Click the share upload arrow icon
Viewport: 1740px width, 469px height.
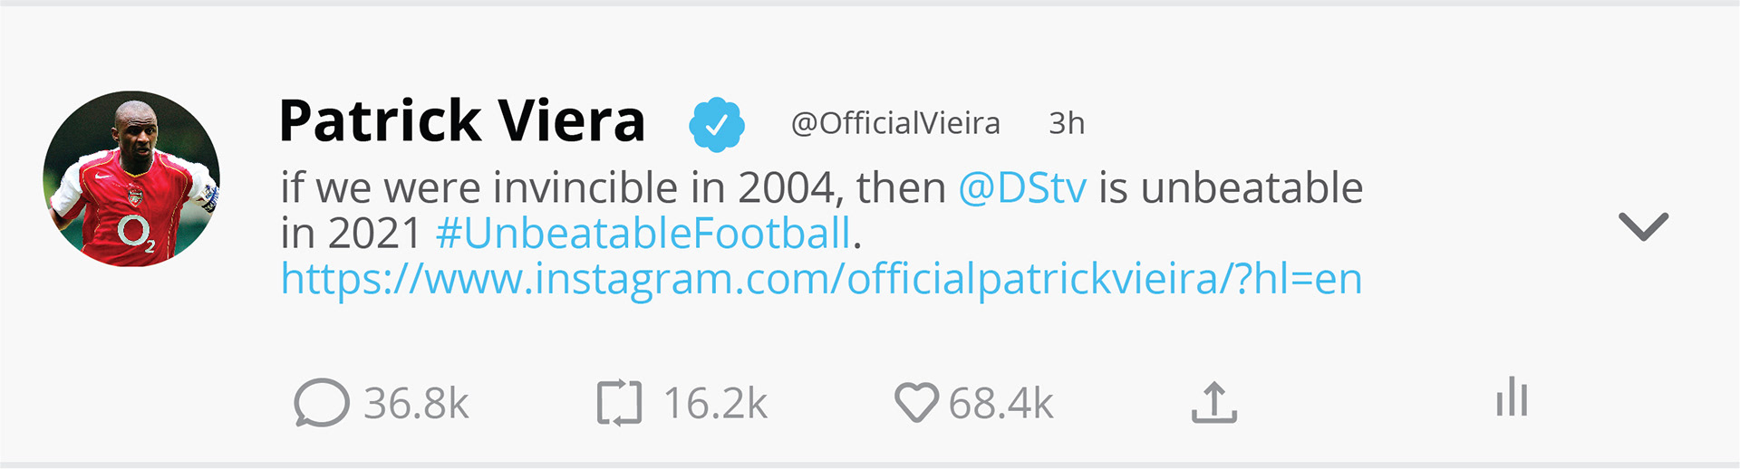[1213, 402]
